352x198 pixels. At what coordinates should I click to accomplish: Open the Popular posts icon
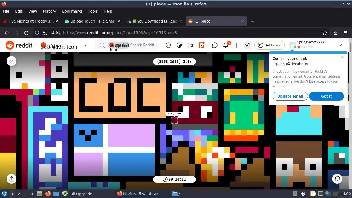click(168, 45)
